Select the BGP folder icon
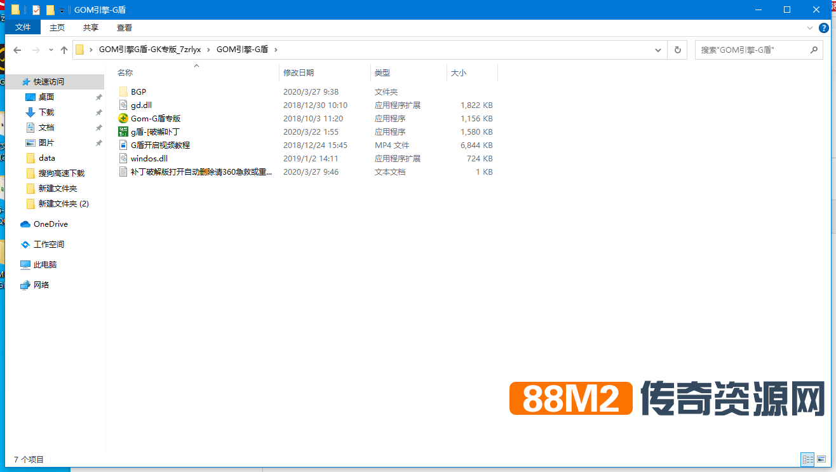Viewport: 836px width, 472px height. click(x=123, y=92)
